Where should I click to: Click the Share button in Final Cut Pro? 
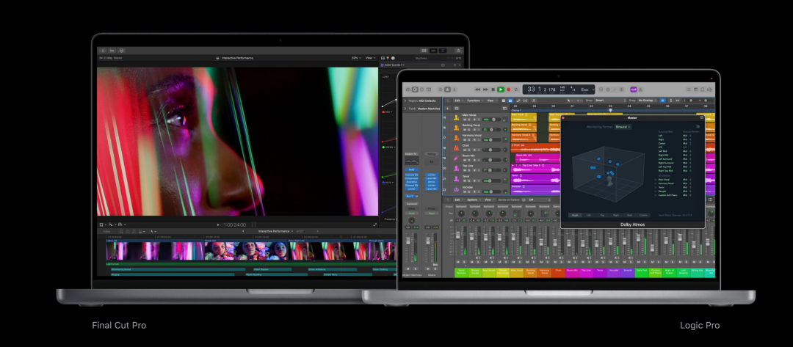[x=458, y=50]
